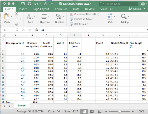Redo with the circular arrow icon
The image size is (148, 114).
45,4
